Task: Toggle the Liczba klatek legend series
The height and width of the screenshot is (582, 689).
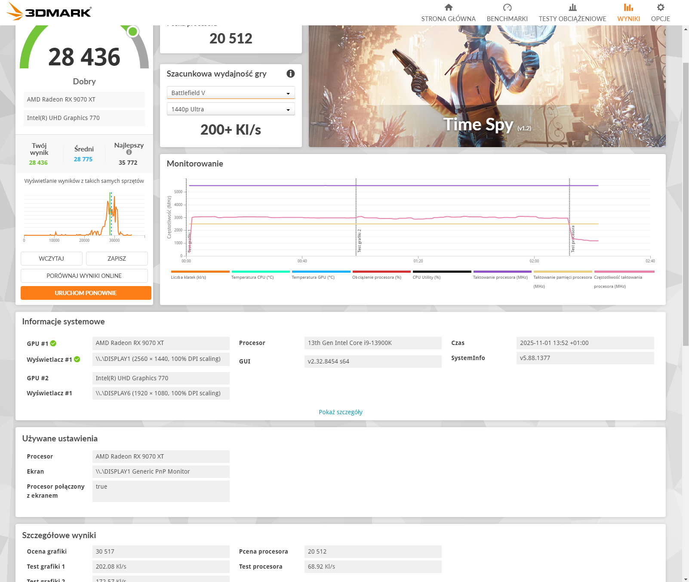Action: [x=188, y=277]
